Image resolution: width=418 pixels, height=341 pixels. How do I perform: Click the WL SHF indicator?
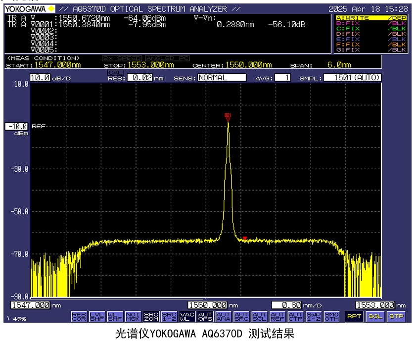click(115, 316)
